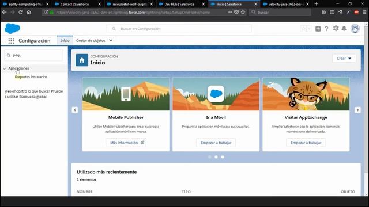The height and width of the screenshot is (207, 369).
Task: Close the Contact | Salesforce tab
Action: (100, 4)
